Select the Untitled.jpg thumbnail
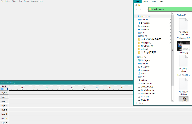Screen dimensions: 192x124 (183, 46)
